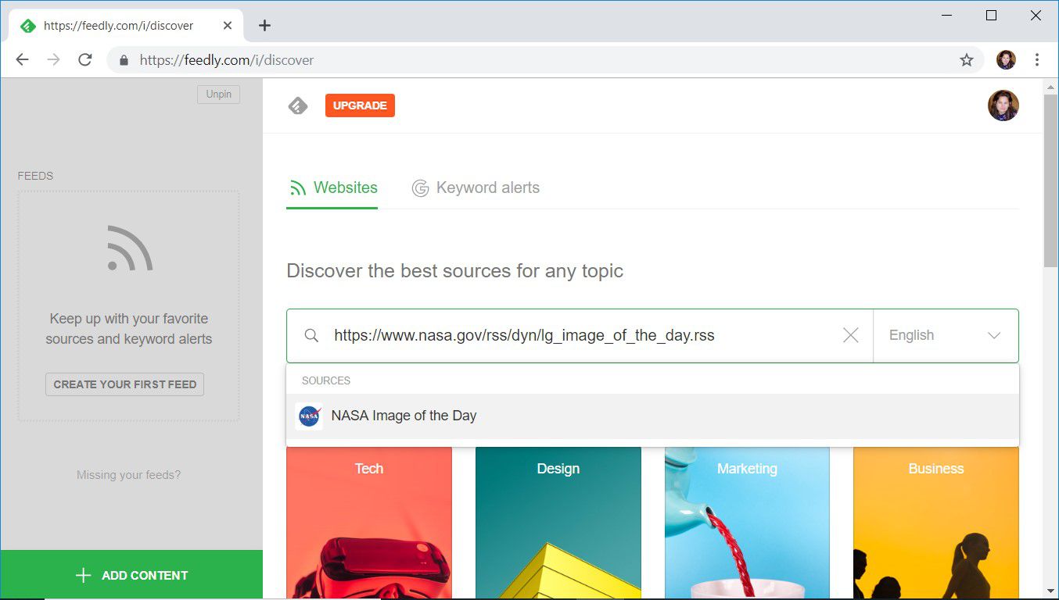Expand the English language dropdown
Viewport: 1059px width, 600px height.
(945, 335)
